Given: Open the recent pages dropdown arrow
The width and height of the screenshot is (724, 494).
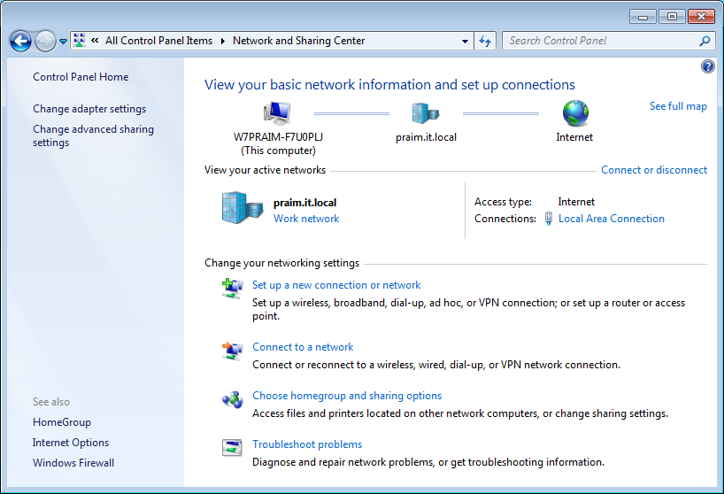Looking at the screenshot, I should click(63, 42).
